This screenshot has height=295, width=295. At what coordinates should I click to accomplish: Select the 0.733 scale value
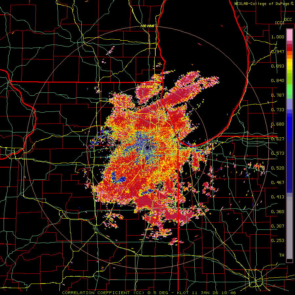(x=278, y=110)
